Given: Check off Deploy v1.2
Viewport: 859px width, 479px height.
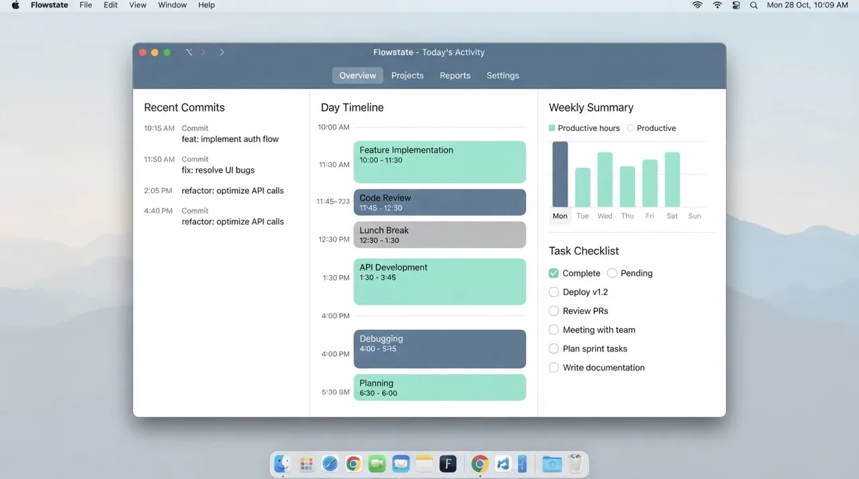Looking at the screenshot, I should pos(554,292).
